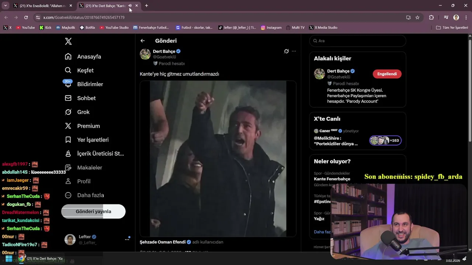Open the extensions puzzle icon
Image resolution: width=472 pixels, height=265 pixels.
coord(431,17)
